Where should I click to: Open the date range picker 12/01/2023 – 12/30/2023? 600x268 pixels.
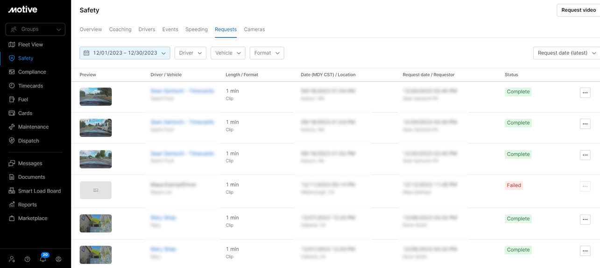(x=125, y=53)
